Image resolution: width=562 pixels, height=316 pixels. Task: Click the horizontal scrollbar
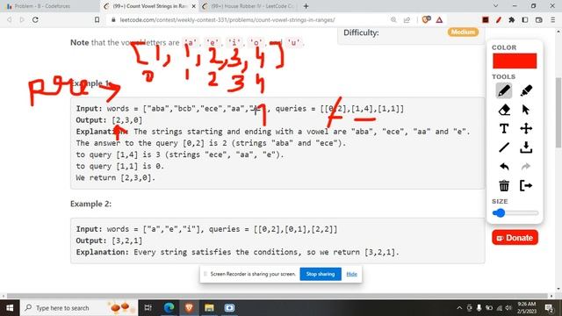coord(277,296)
